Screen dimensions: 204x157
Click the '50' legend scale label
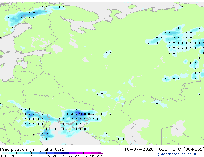pyautogui.click(x=100, y=156)
